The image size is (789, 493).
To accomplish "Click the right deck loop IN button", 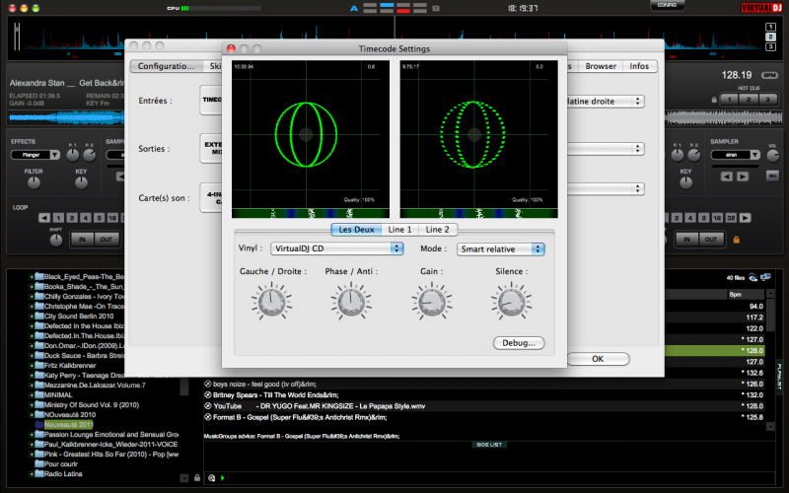I will tap(686, 240).
